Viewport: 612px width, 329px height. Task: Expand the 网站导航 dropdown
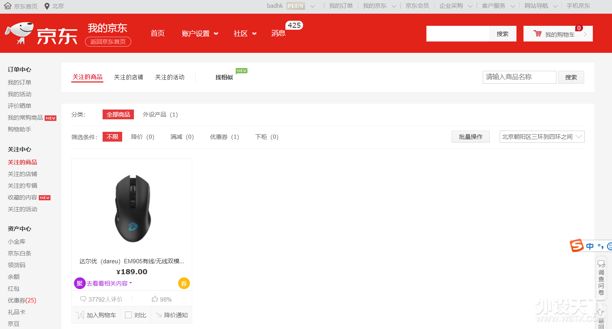[555, 6]
